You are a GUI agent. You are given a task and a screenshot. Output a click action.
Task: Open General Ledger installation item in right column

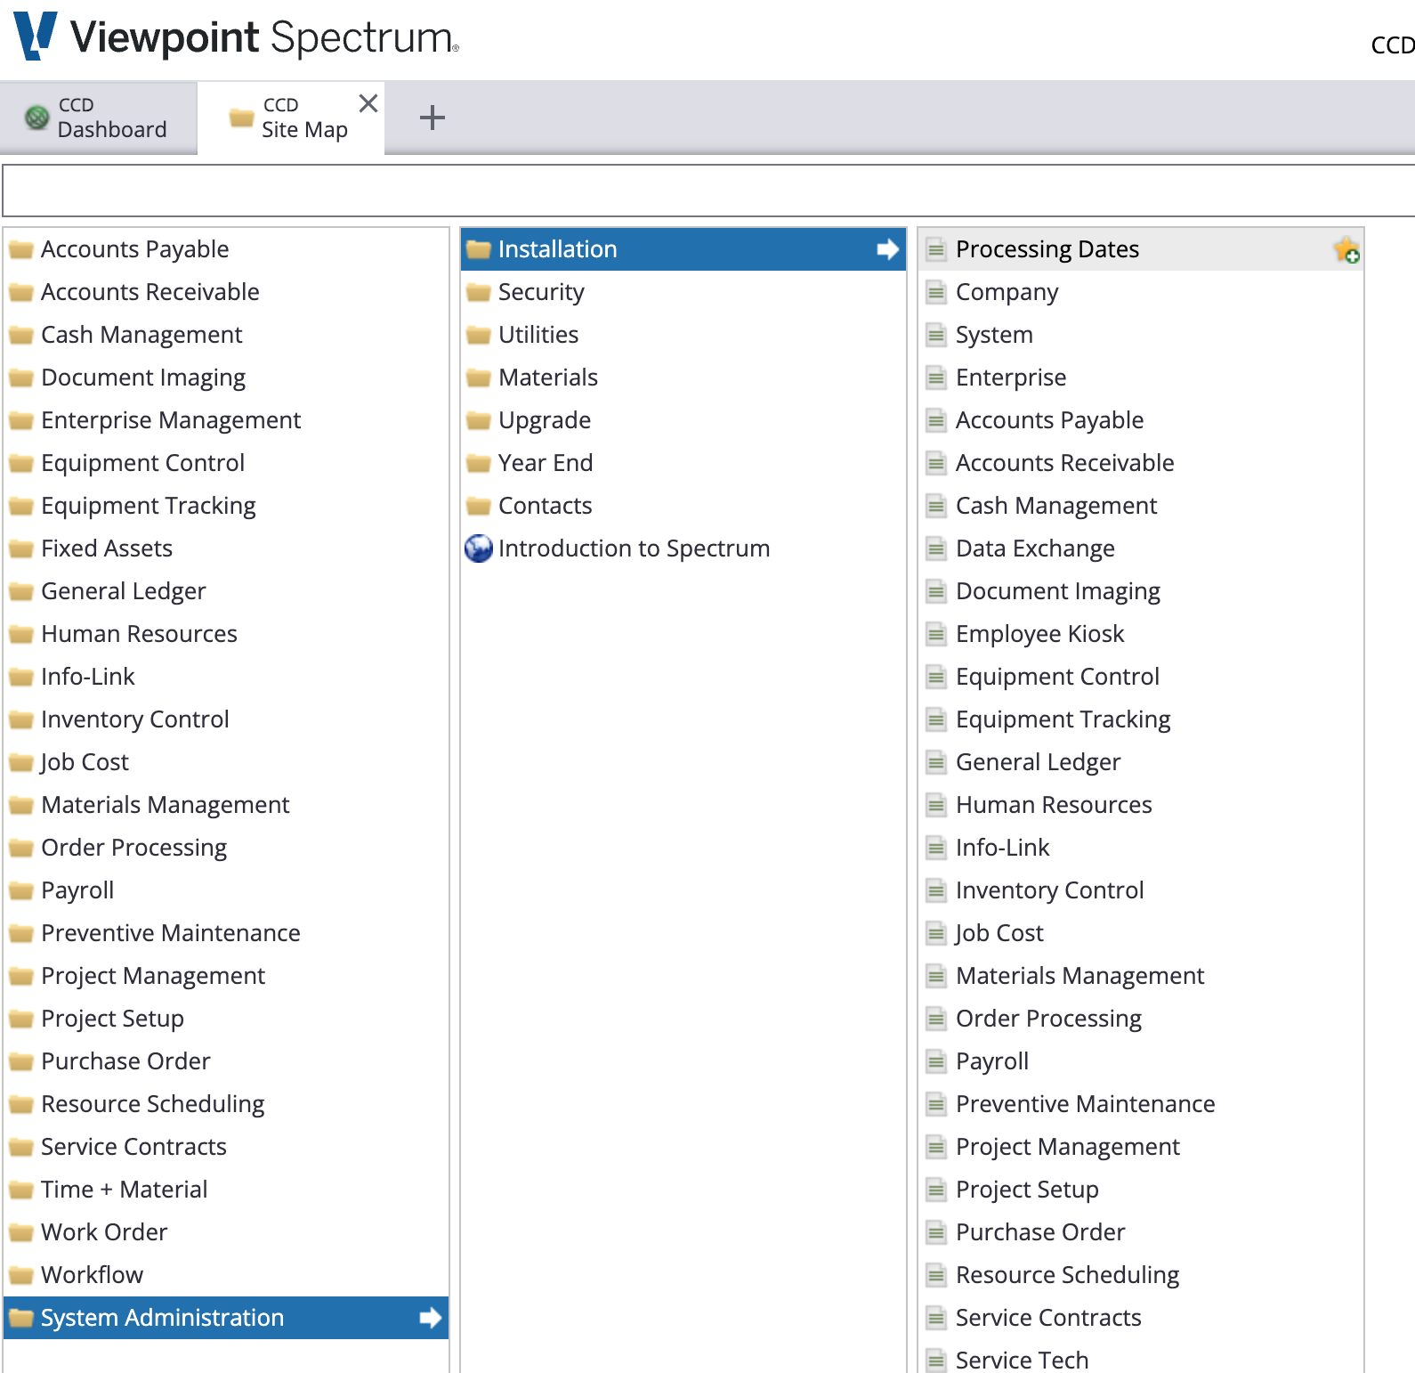(1141, 762)
